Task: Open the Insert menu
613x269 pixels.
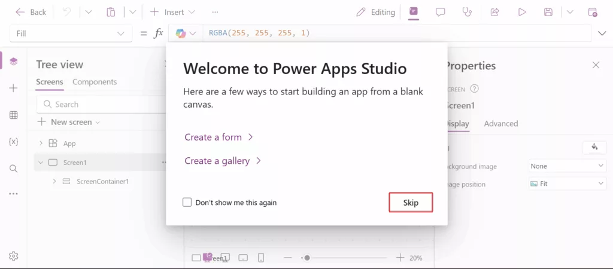Action: coord(172,12)
